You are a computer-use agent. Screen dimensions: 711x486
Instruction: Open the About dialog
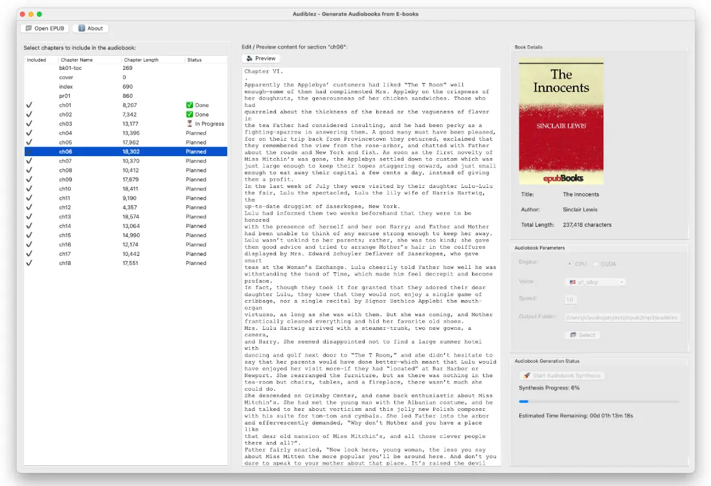pyautogui.click(x=91, y=28)
